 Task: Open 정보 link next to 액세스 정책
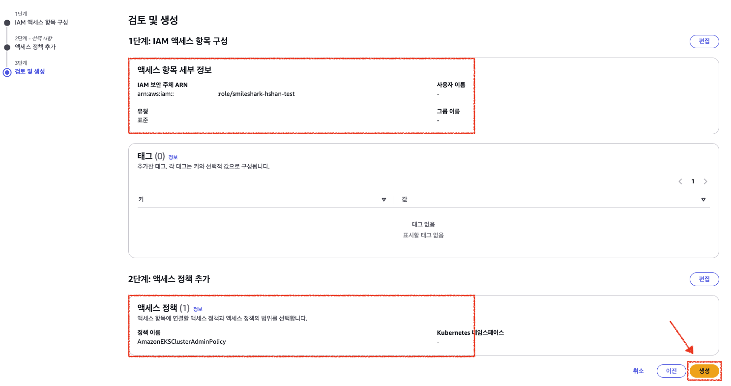pyautogui.click(x=198, y=309)
